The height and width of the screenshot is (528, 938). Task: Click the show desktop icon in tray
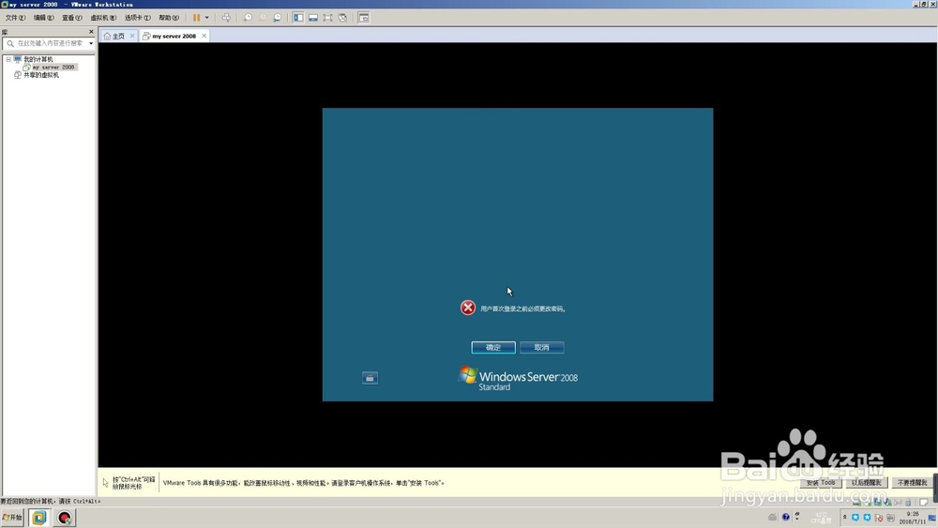point(932,518)
